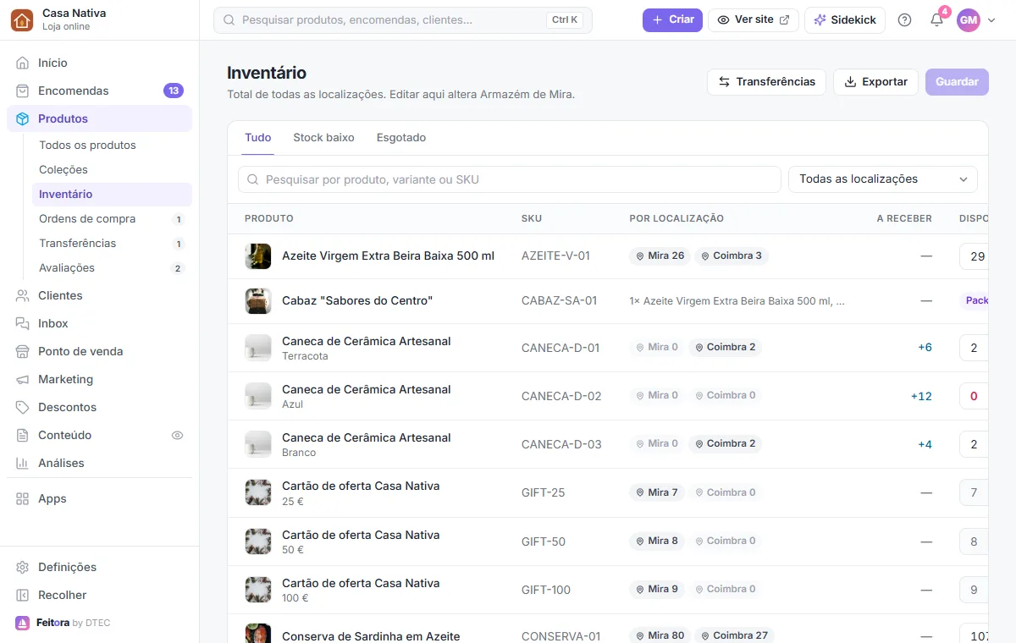Click the GIFT-50 SKU cell
Screen dimensions: 1016x643
pyautogui.click(x=544, y=541)
